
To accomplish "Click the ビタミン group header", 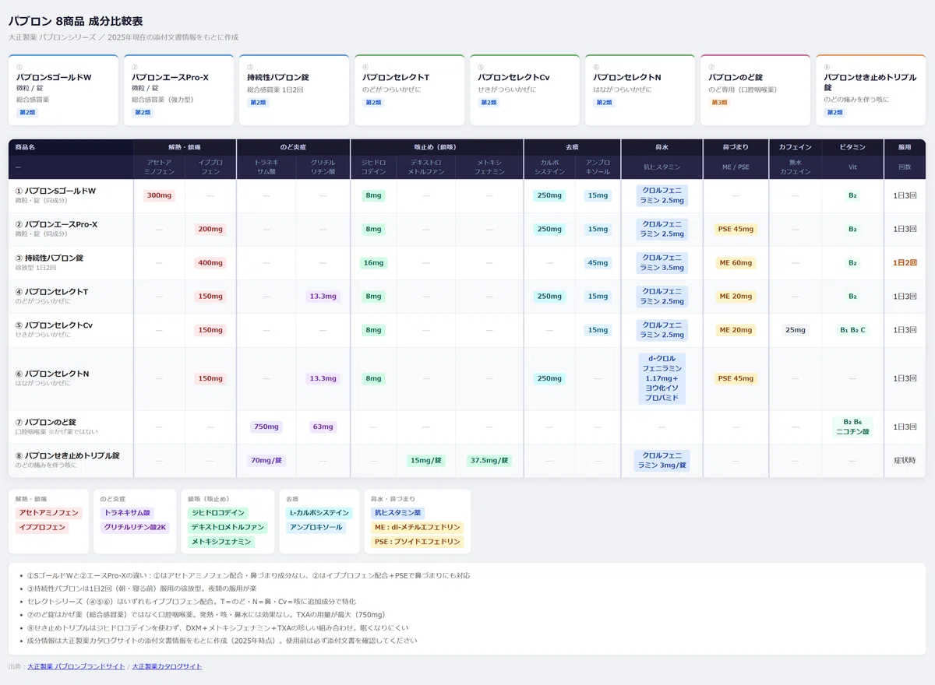I will 852,147.
